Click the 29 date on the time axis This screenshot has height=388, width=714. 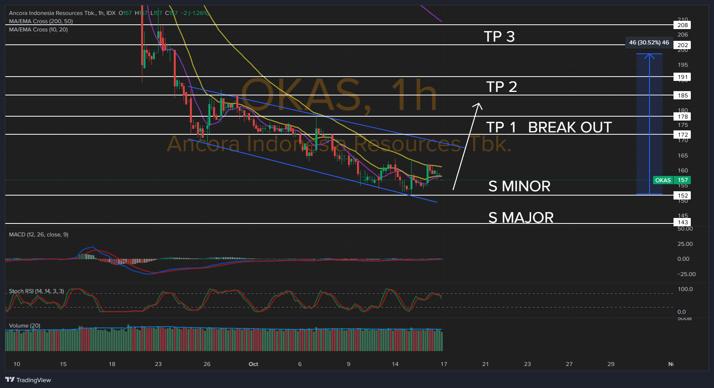click(x=611, y=364)
